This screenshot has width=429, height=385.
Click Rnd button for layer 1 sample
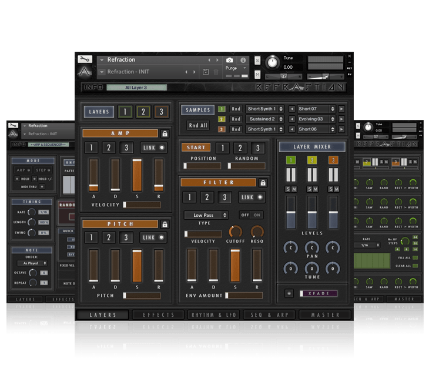pos(236,109)
